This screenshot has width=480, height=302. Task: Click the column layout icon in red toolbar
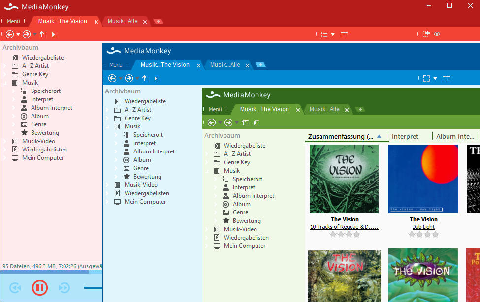coord(344,34)
